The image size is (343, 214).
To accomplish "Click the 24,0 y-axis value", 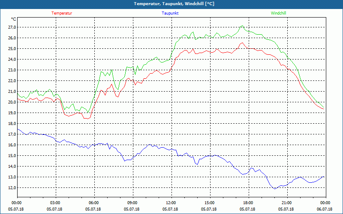I will coord(12,59).
